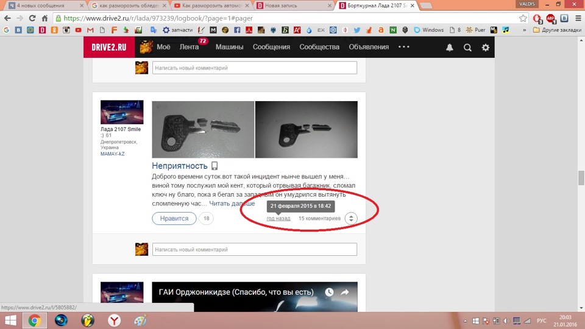Click comment field under 'Неприятность' post
The image size is (585, 329).
coord(255,249)
